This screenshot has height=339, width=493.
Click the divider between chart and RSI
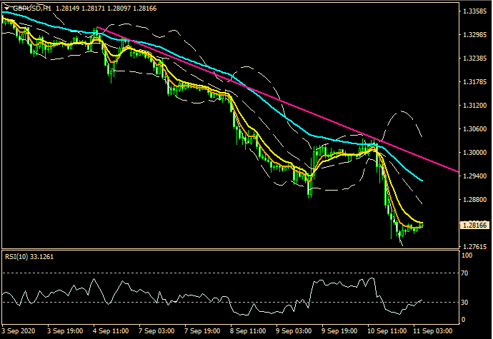click(x=229, y=250)
